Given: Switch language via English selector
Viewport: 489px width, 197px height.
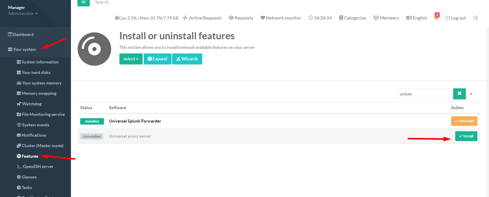Looking at the screenshot, I should pyautogui.click(x=417, y=18).
